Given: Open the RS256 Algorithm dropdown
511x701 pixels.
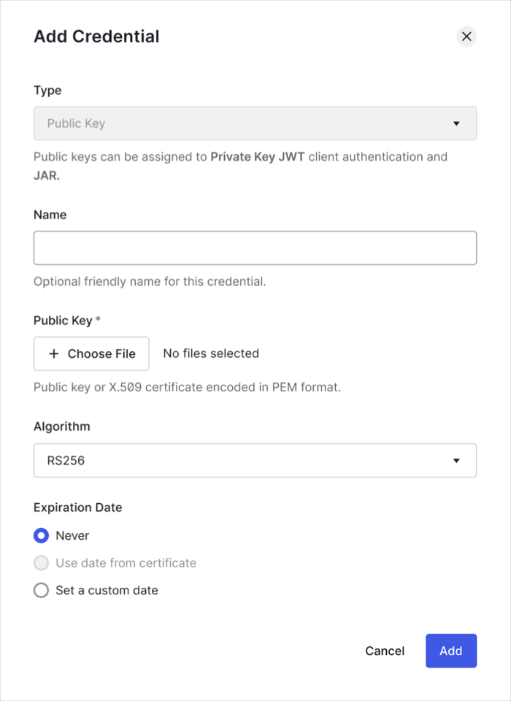Looking at the screenshot, I should tap(255, 460).
